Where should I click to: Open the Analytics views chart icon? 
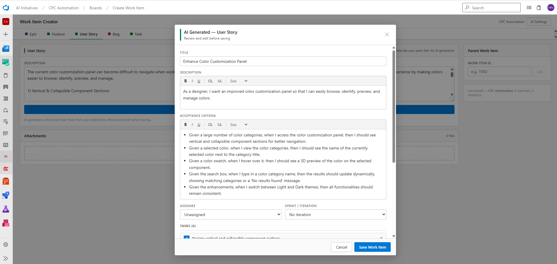6,145
